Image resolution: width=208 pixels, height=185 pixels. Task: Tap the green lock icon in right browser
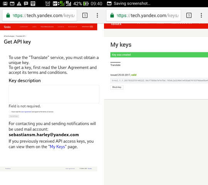pyautogui.click(x=112, y=15)
